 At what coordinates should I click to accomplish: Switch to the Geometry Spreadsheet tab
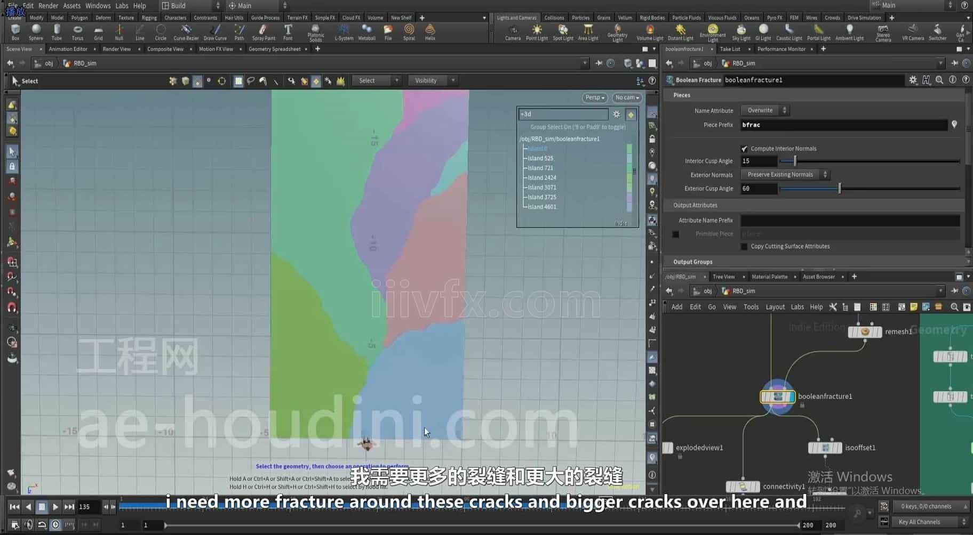click(274, 49)
